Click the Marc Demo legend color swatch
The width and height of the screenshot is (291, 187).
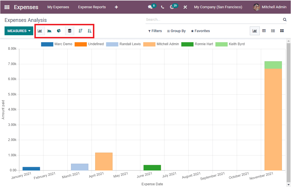coord(47,44)
